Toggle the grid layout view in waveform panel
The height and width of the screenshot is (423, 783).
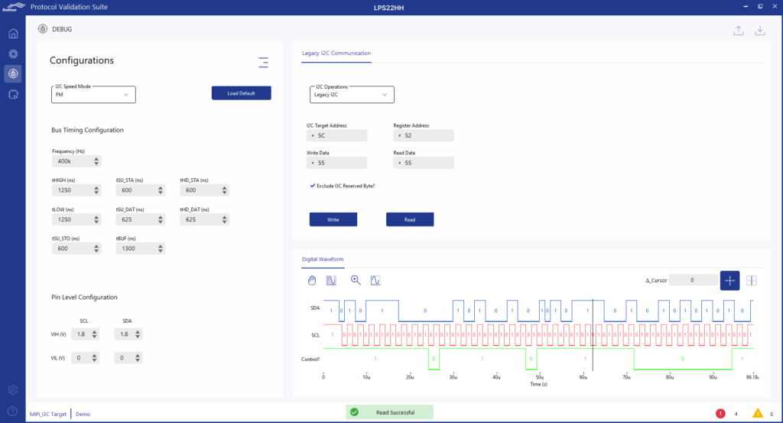tap(751, 280)
